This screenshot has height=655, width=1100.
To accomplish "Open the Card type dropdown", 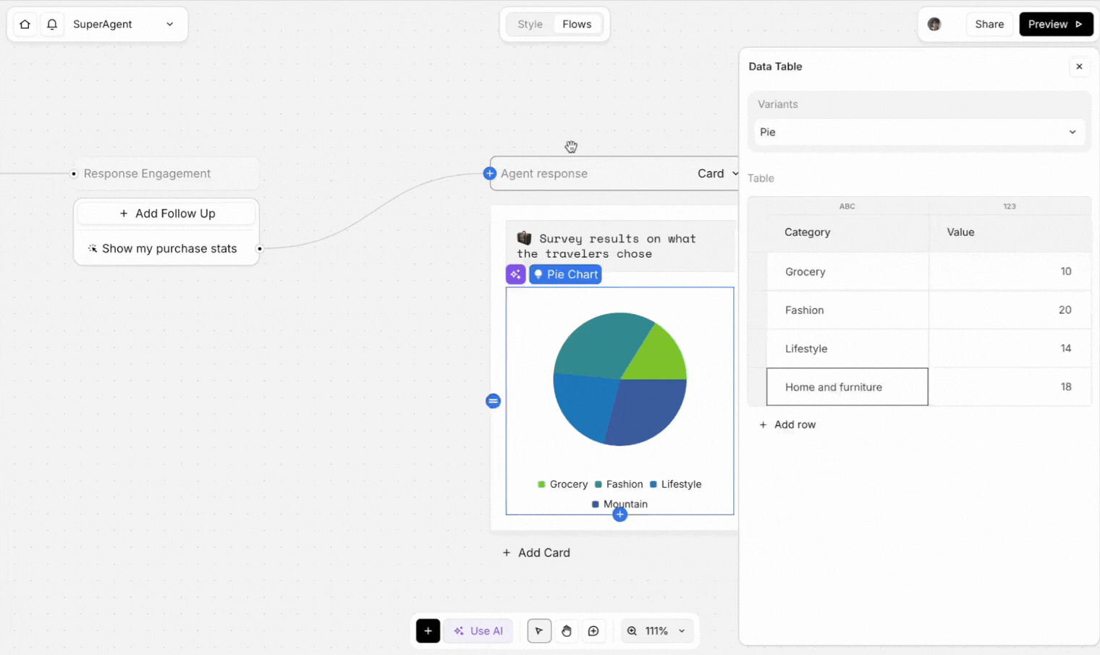I will tap(718, 174).
